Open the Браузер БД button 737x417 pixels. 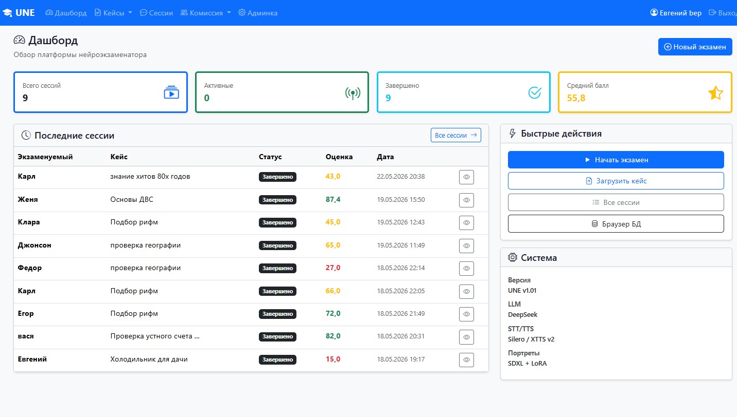616,224
